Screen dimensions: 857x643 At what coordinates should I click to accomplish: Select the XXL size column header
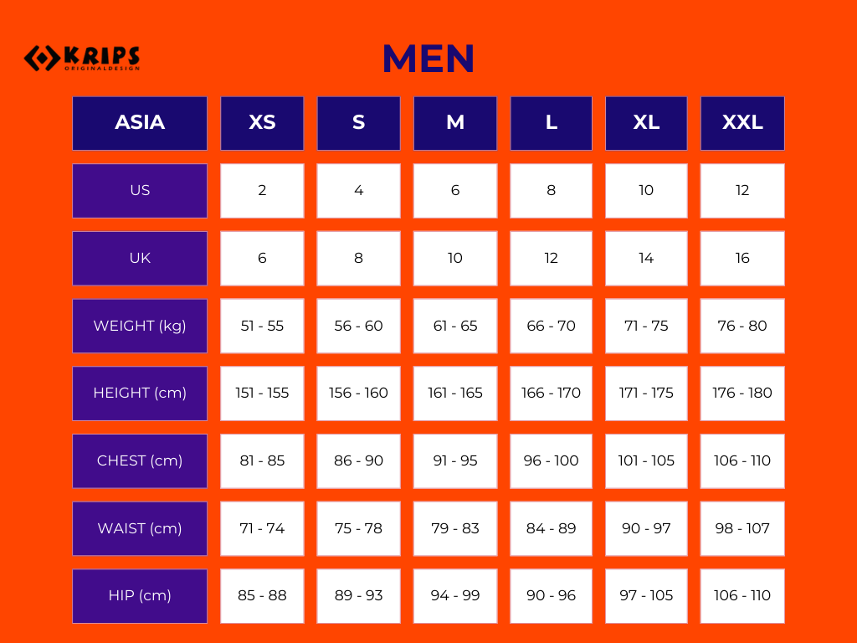pyautogui.click(x=742, y=123)
